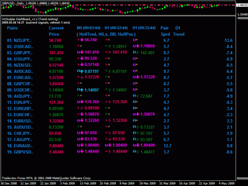
Task: Click the H1 (00:32:44) column header
Action: (x=116, y=28)
